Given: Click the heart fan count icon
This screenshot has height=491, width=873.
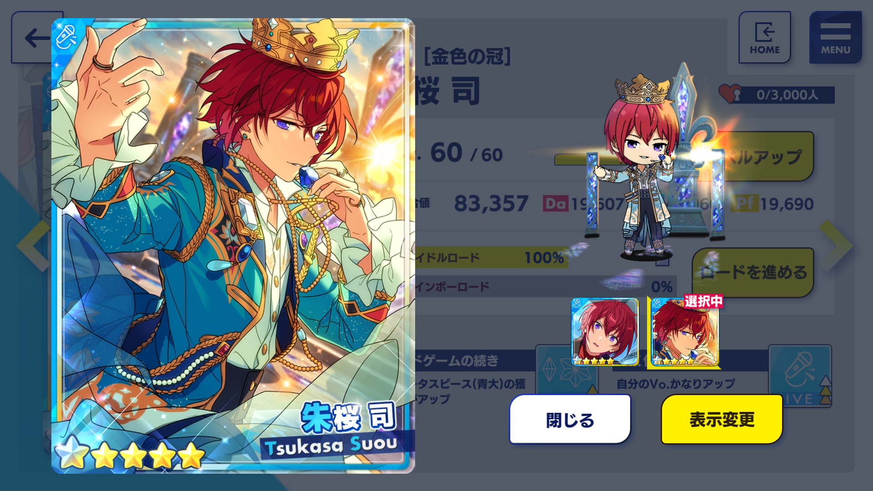Looking at the screenshot, I should 730,94.
